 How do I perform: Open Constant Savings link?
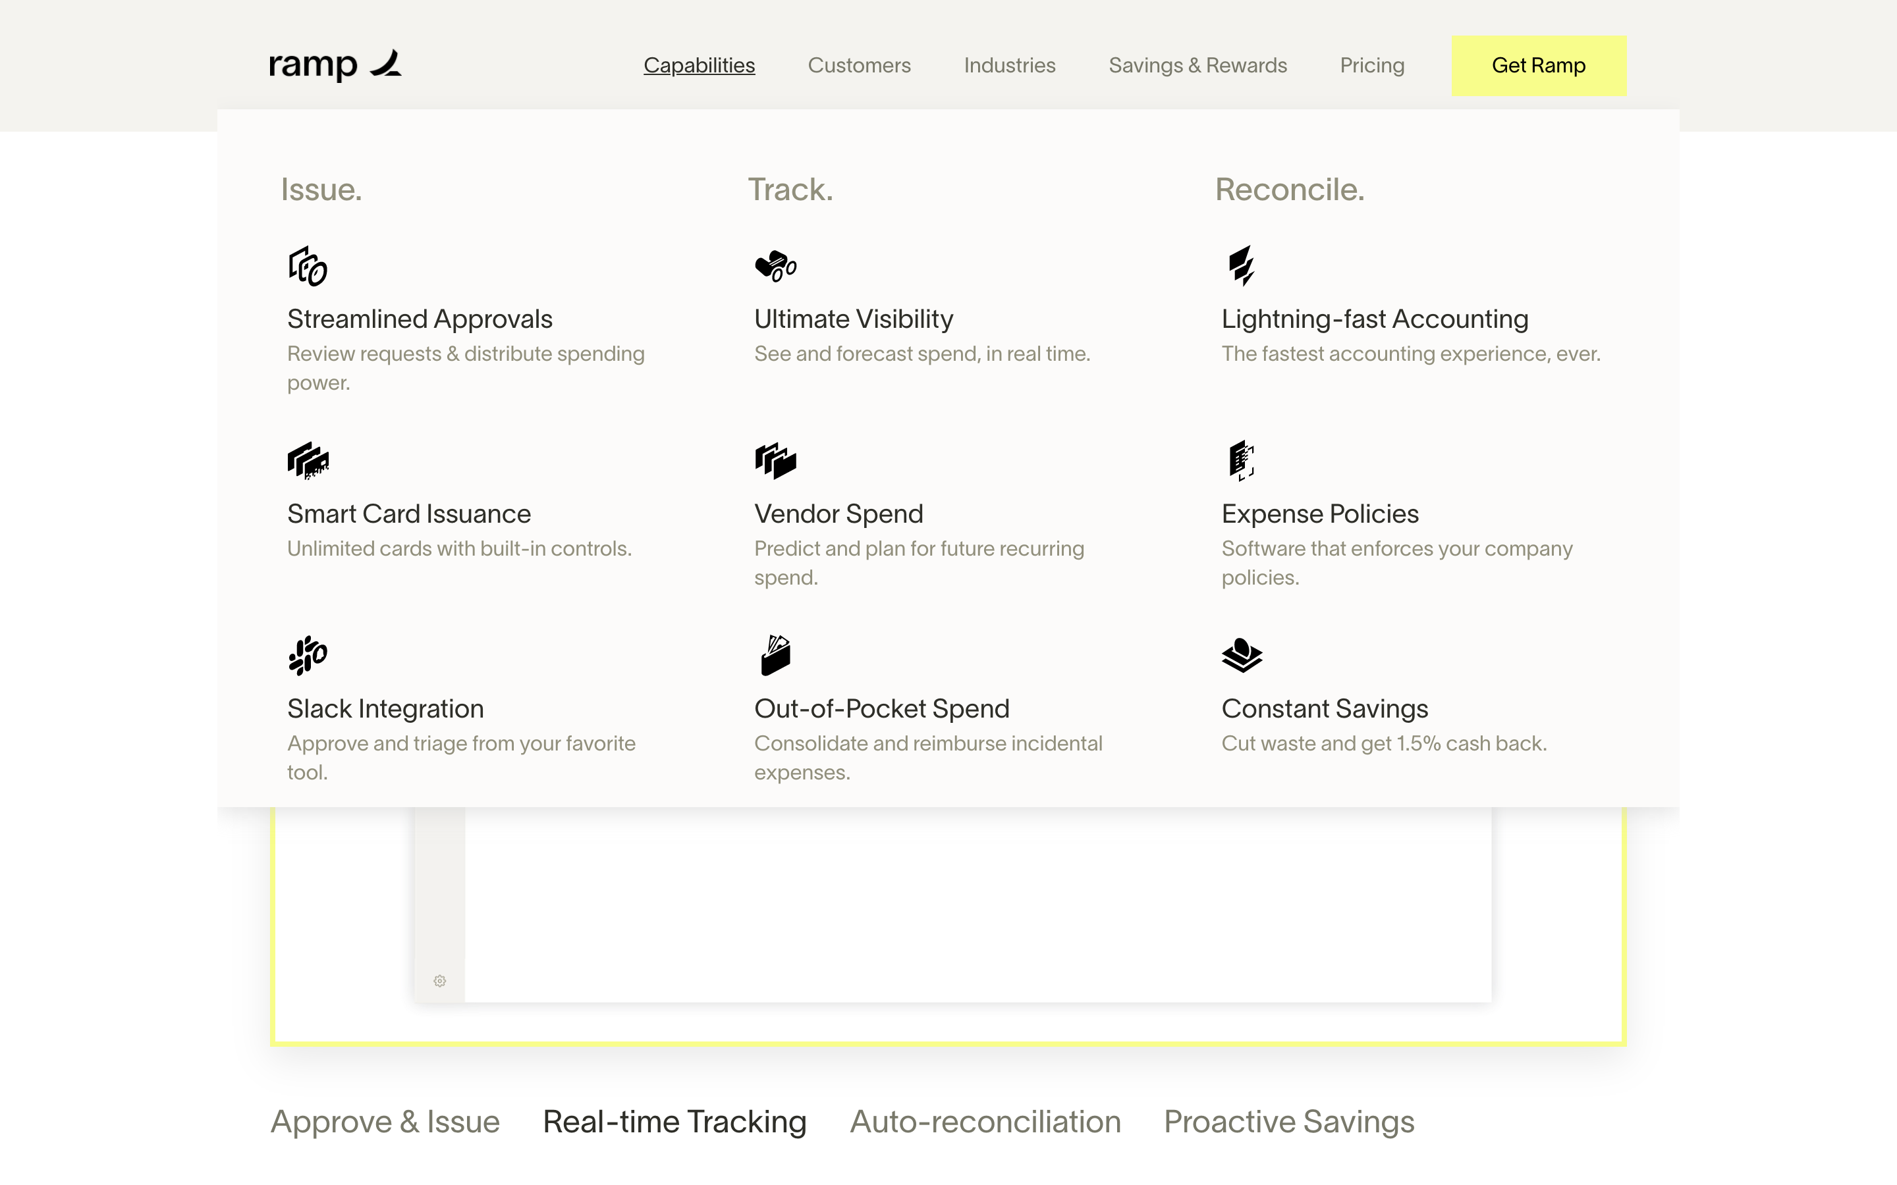[1324, 708]
